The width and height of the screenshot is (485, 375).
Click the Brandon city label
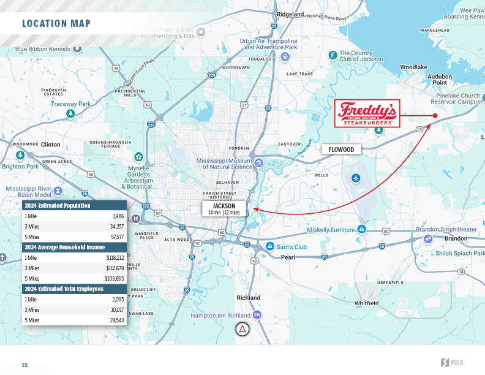pos(456,238)
